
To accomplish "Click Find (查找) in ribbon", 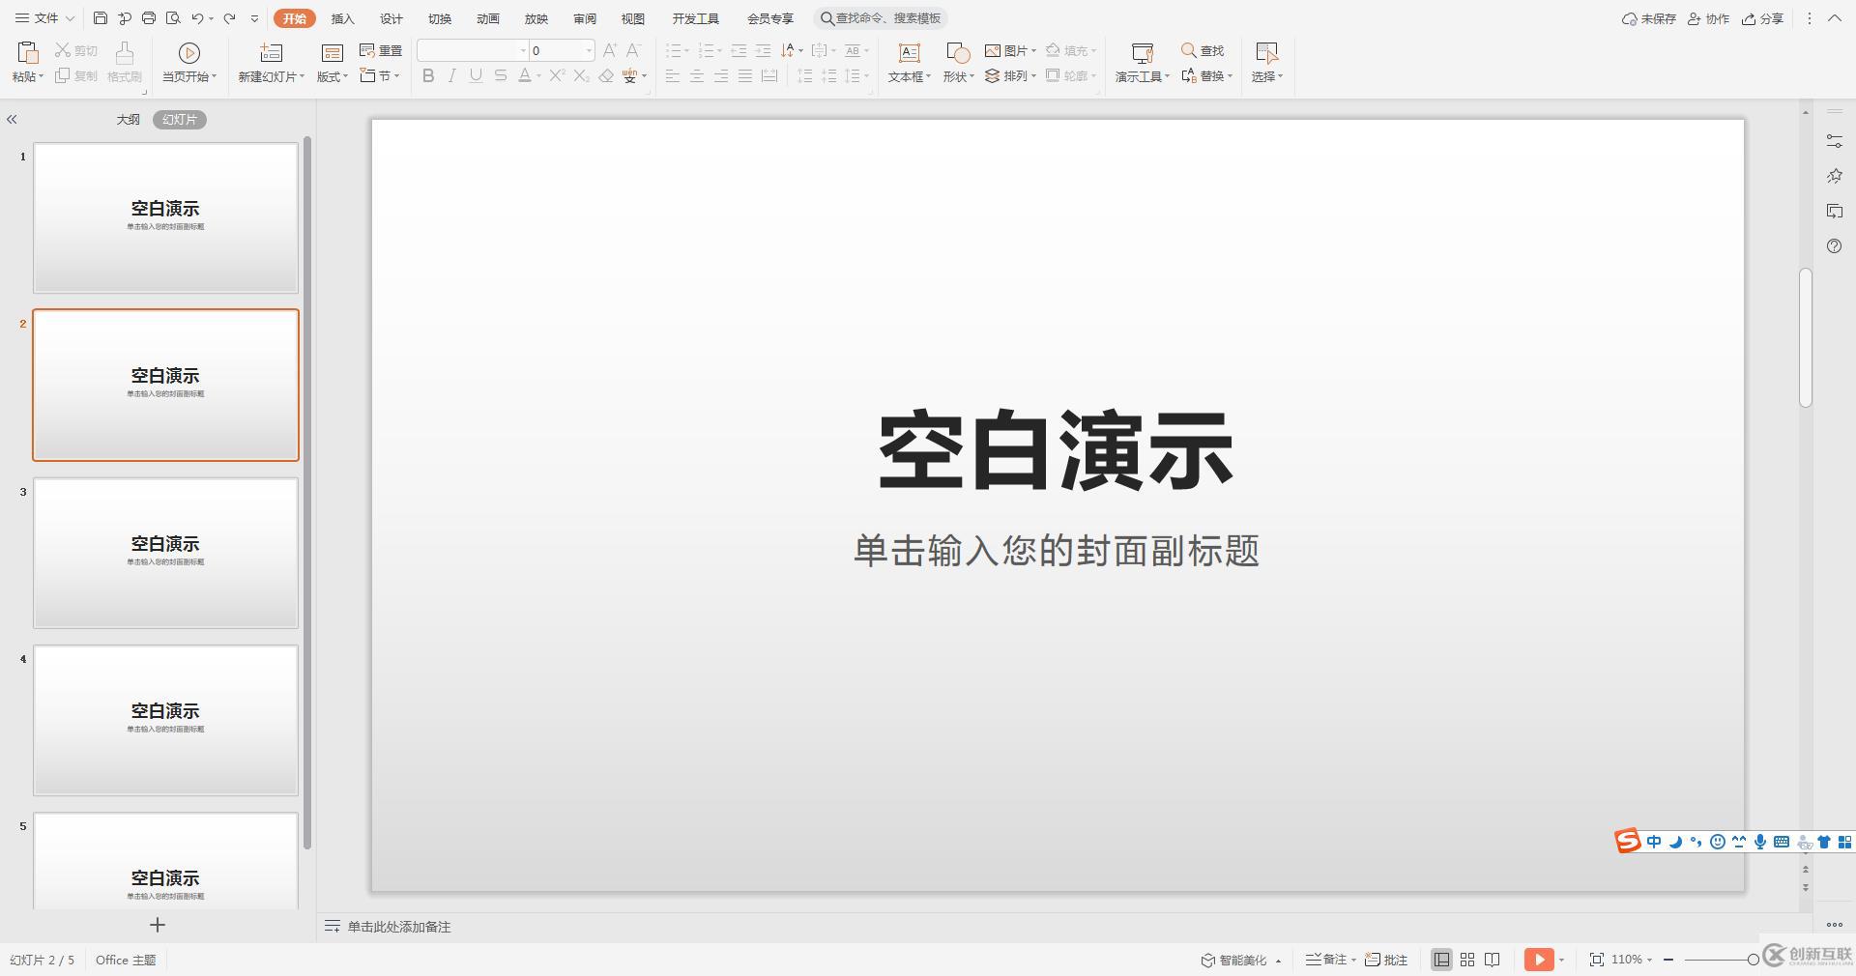I will pyautogui.click(x=1203, y=50).
